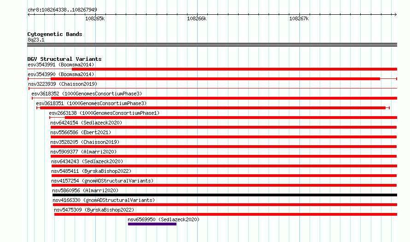Select the red bar under nsv6424154

(x=223, y=127)
